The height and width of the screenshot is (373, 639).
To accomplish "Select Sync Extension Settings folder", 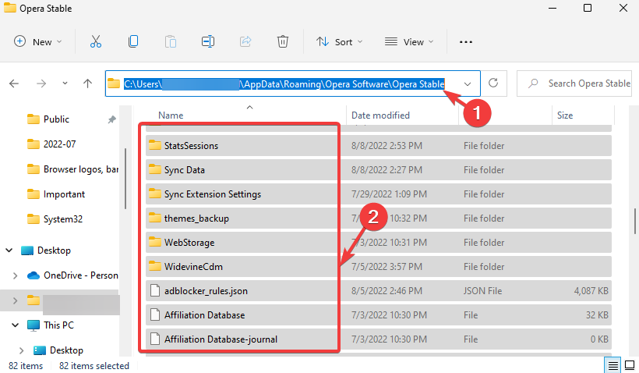I will click(x=379, y=194).
